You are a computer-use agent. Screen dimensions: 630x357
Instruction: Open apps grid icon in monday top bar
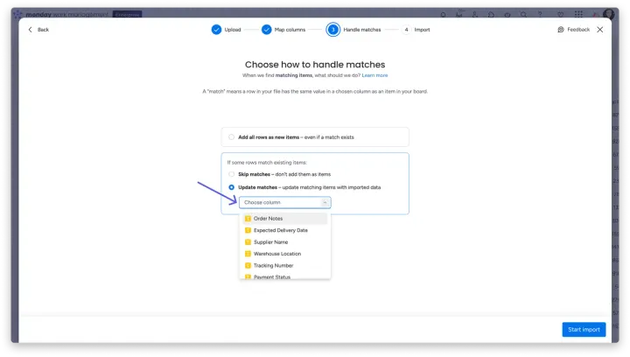point(578,14)
